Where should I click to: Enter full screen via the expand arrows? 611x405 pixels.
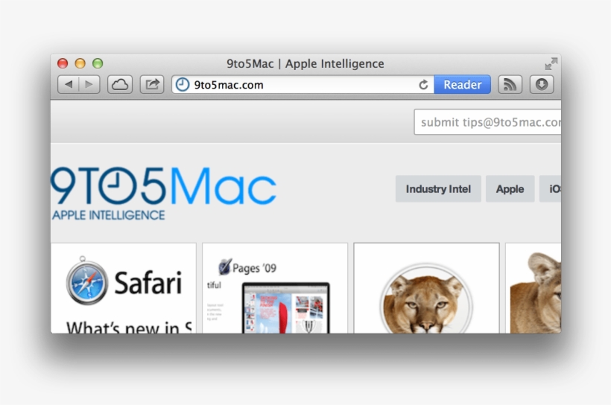(551, 63)
